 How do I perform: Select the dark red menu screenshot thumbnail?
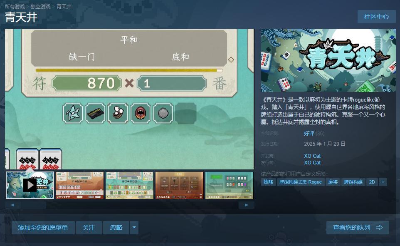point(179,185)
